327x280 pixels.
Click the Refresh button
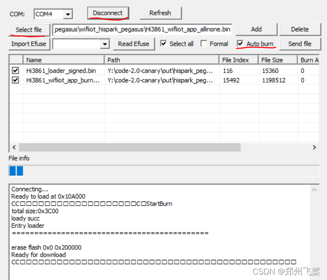click(160, 13)
